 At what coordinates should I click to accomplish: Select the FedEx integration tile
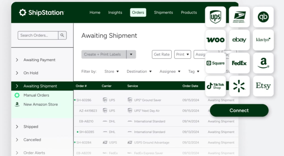pyautogui.click(x=239, y=63)
